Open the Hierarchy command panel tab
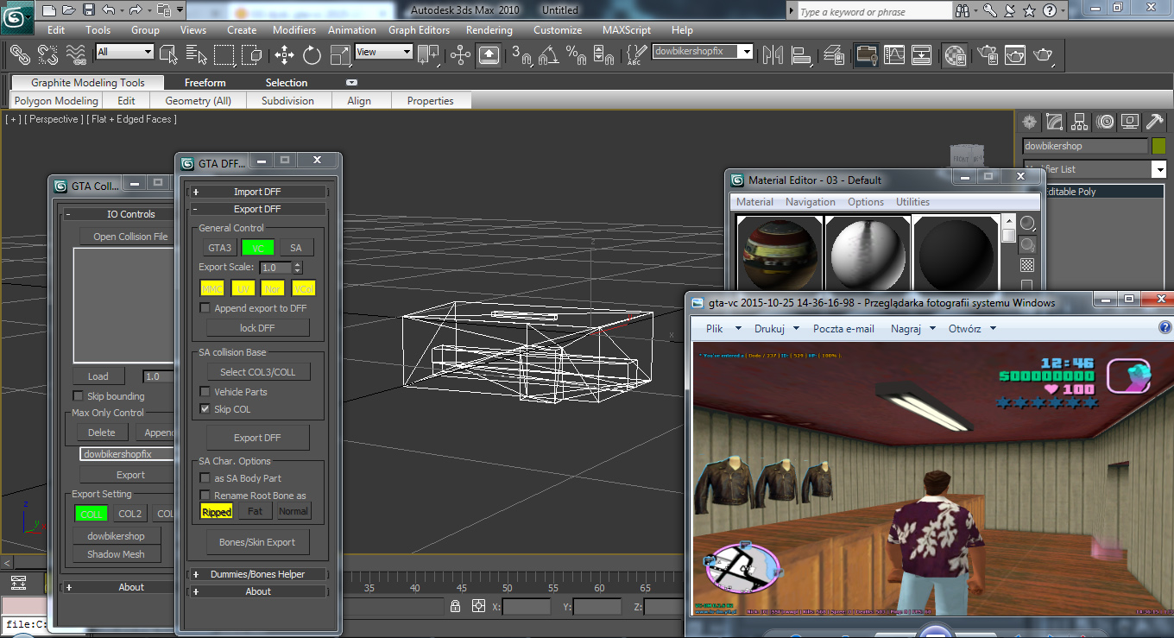The width and height of the screenshot is (1174, 638). tap(1079, 122)
